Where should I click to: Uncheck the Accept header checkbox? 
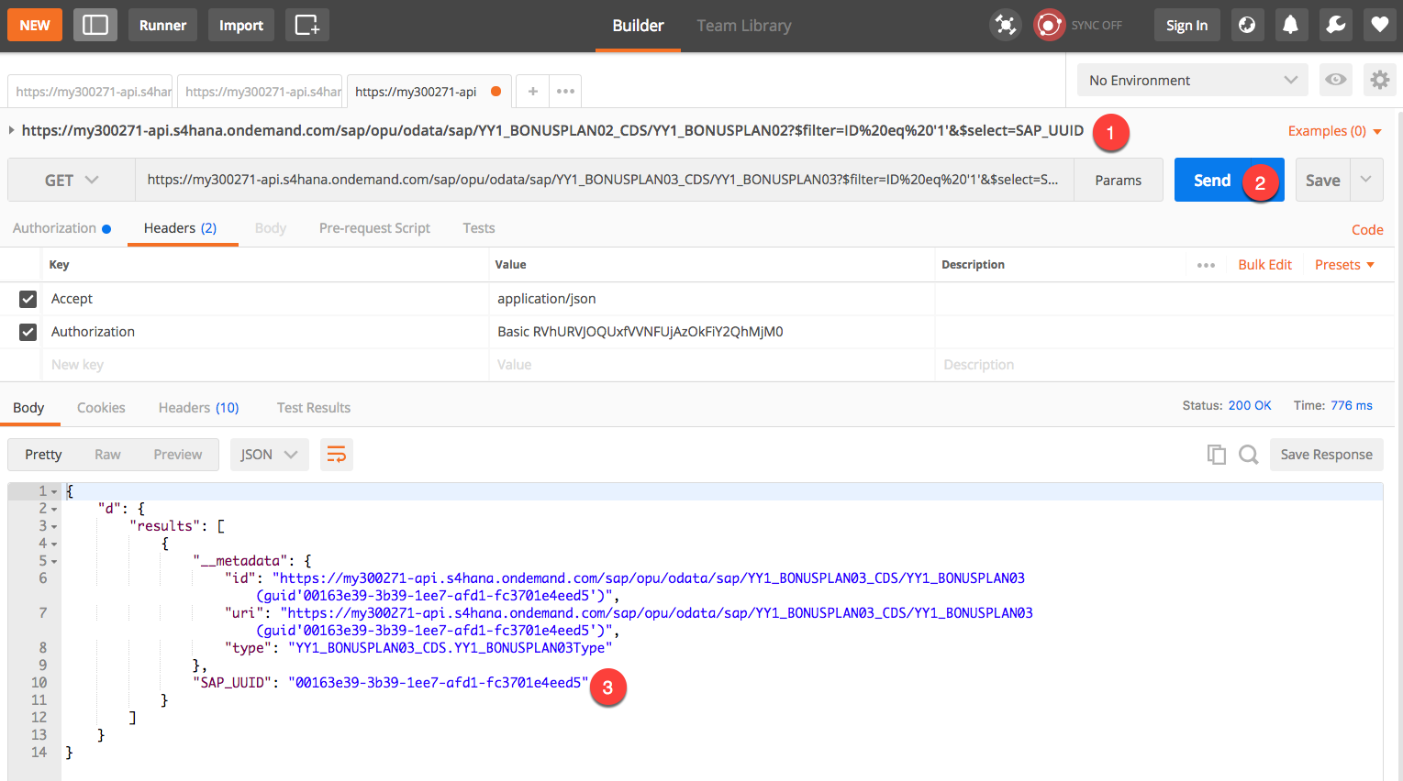tap(28, 299)
